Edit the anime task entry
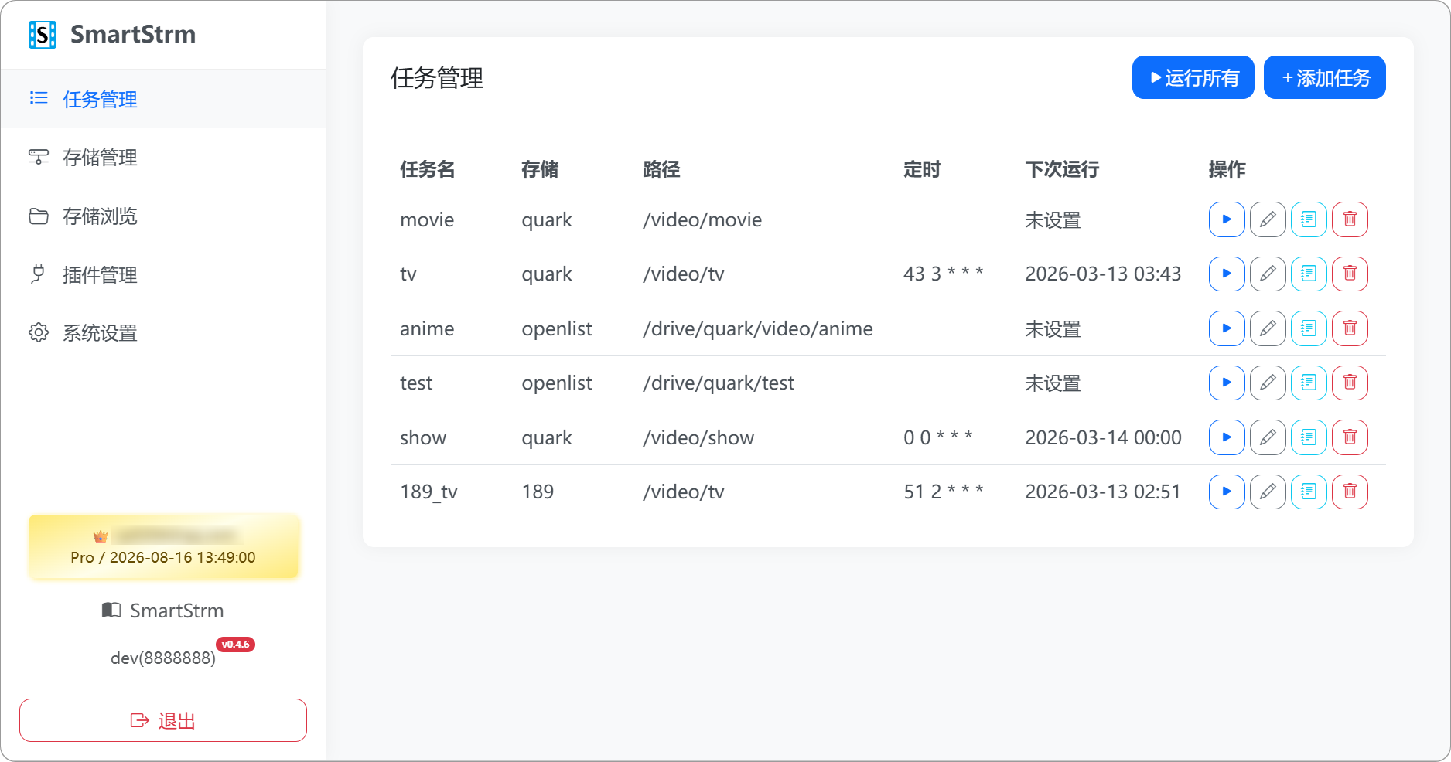Image resolution: width=1451 pixels, height=762 pixels. click(1267, 328)
